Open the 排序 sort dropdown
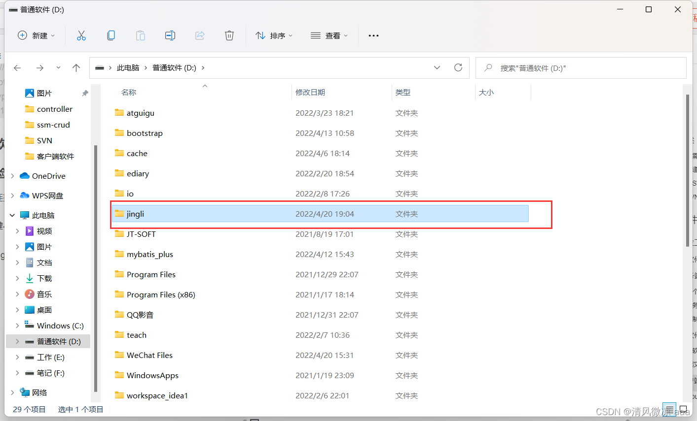Image resolution: width=697 pixels, height=421 pixels. point(274,35)
